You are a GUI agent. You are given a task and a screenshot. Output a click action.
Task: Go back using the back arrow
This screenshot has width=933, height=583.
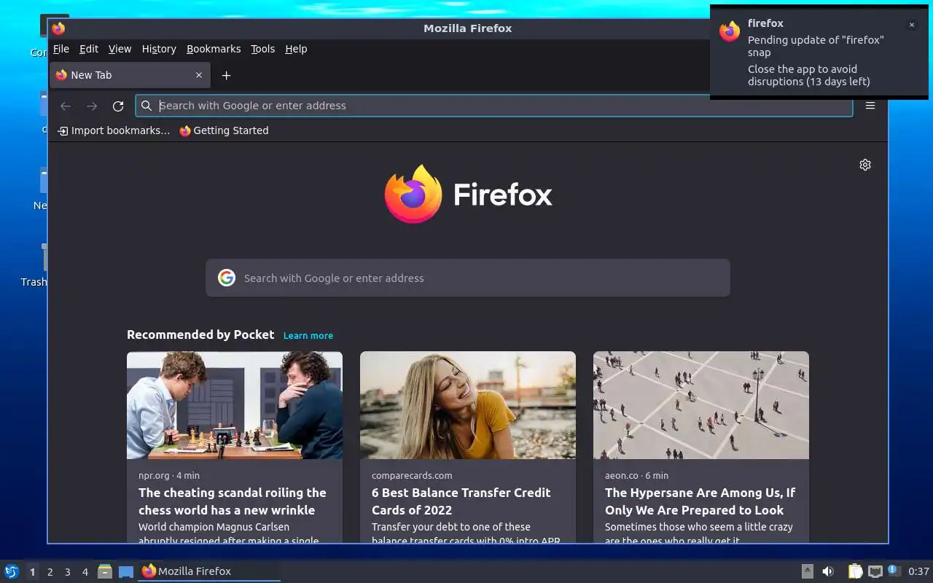pos(66,106)
